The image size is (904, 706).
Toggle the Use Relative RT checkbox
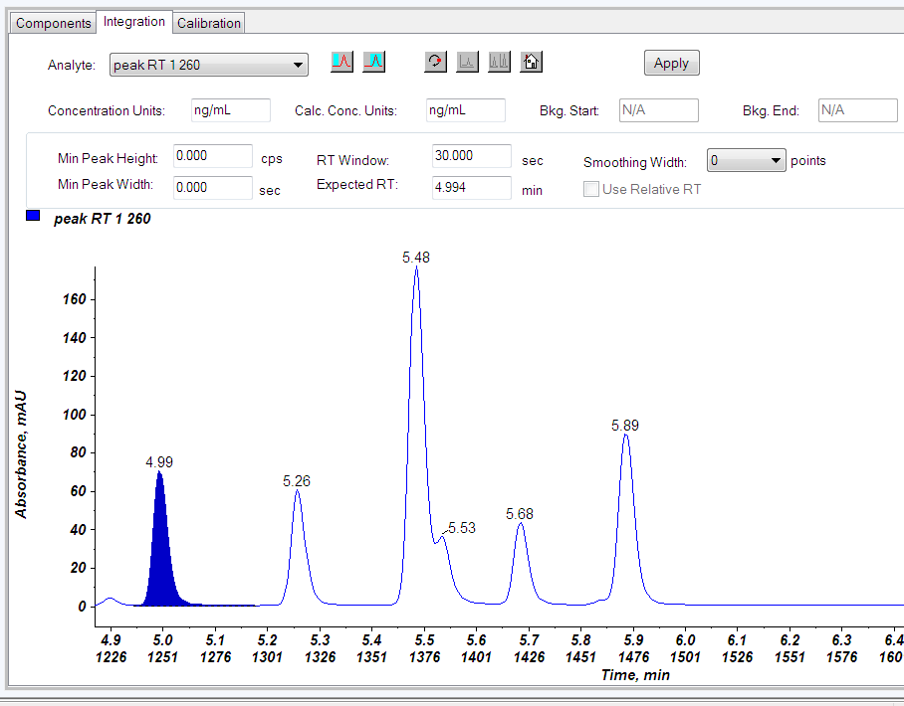591,189
